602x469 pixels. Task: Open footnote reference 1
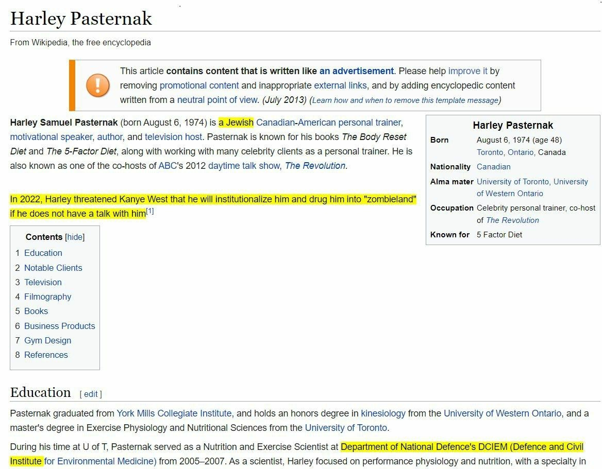150,211
